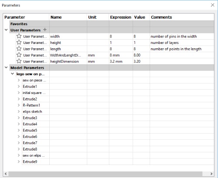Viewport: 218px width, 178px height.
Task: Click the Unit column header
Action: click(x=98, y=17)
